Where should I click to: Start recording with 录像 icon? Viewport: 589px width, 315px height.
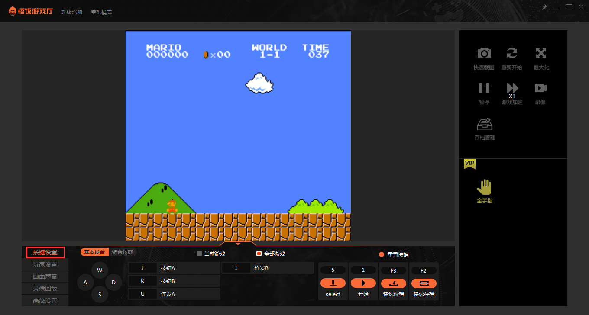pyautogui.click(x=540, y=88)
